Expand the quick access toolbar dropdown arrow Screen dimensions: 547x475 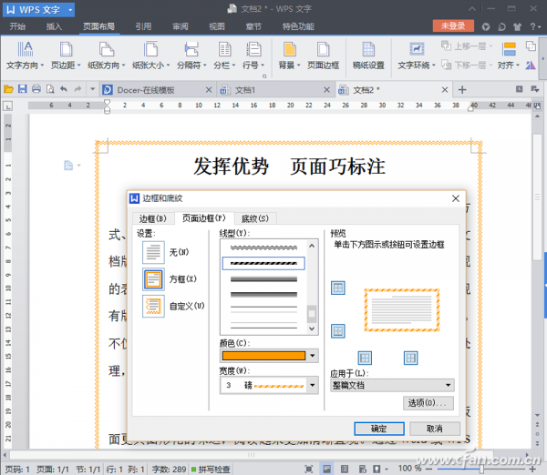(x=92, y=89)
